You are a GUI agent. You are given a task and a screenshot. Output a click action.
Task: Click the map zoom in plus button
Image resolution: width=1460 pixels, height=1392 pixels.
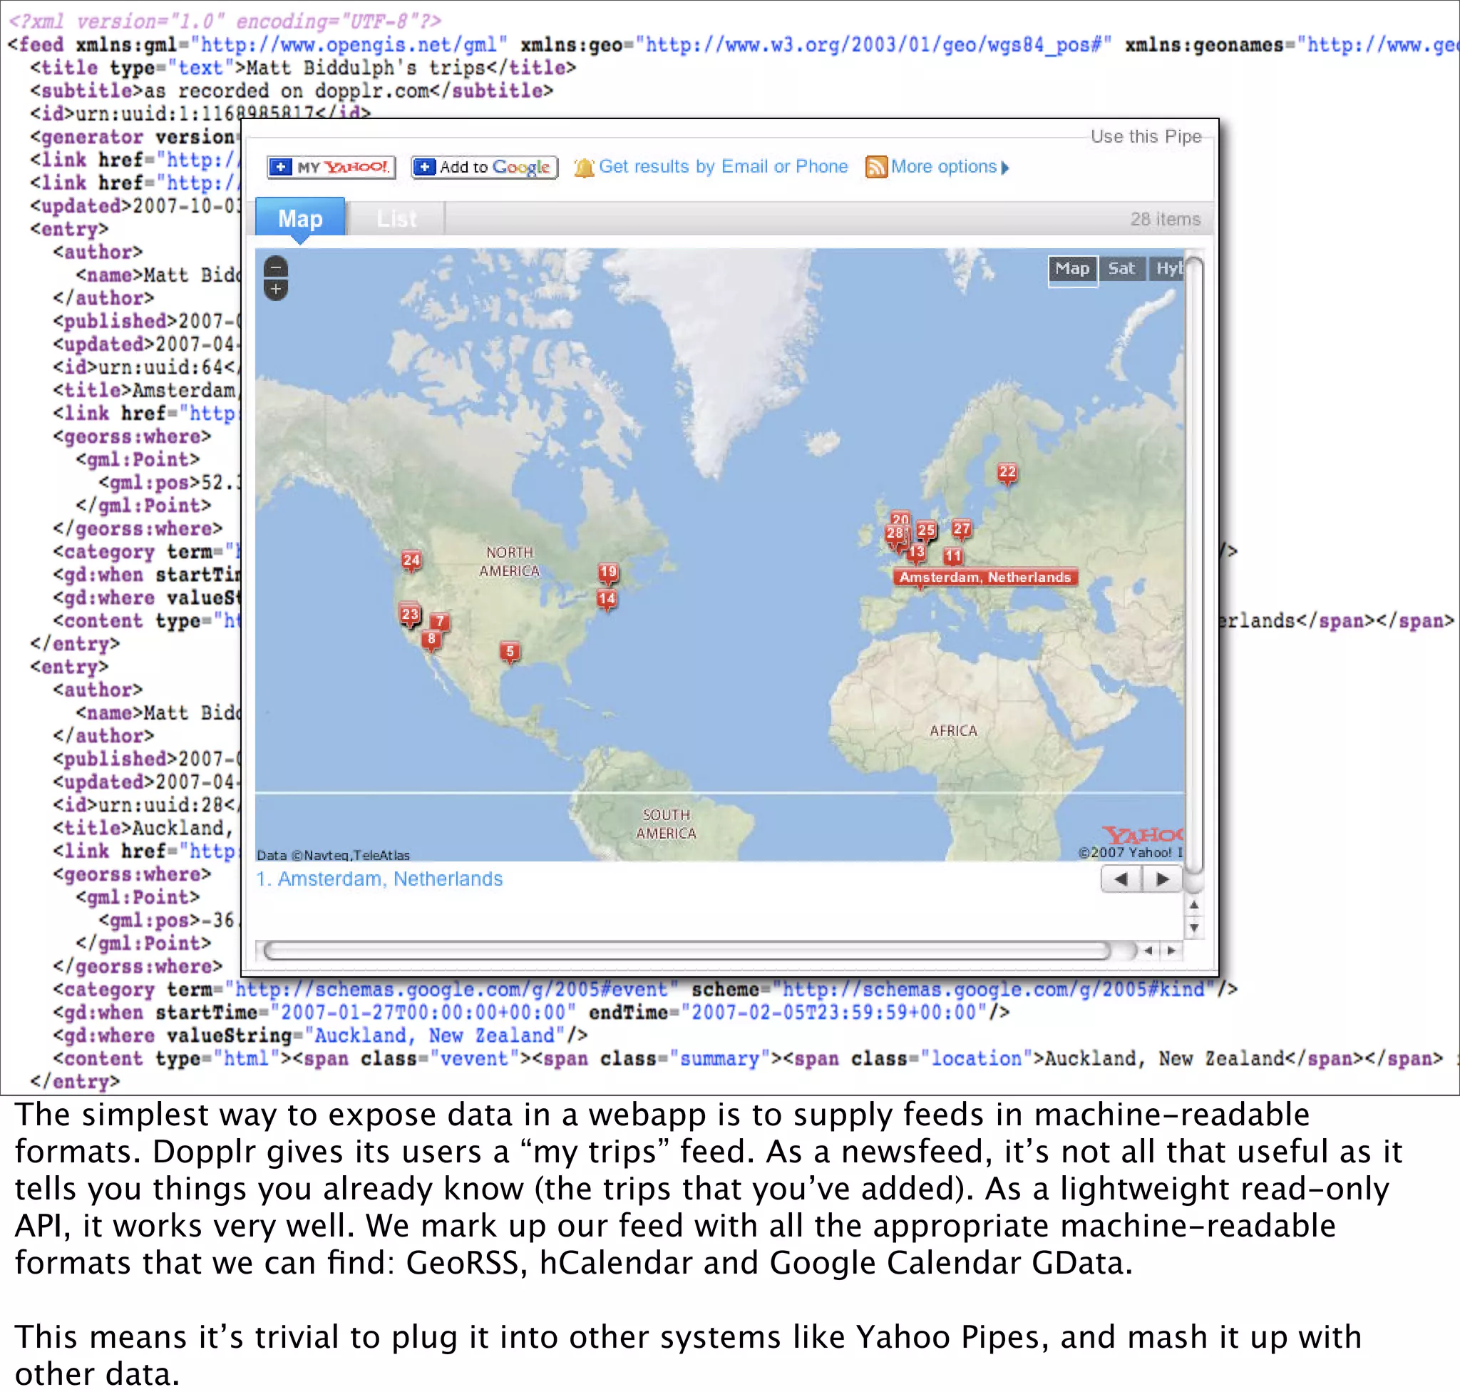click(x=276, y=290)
